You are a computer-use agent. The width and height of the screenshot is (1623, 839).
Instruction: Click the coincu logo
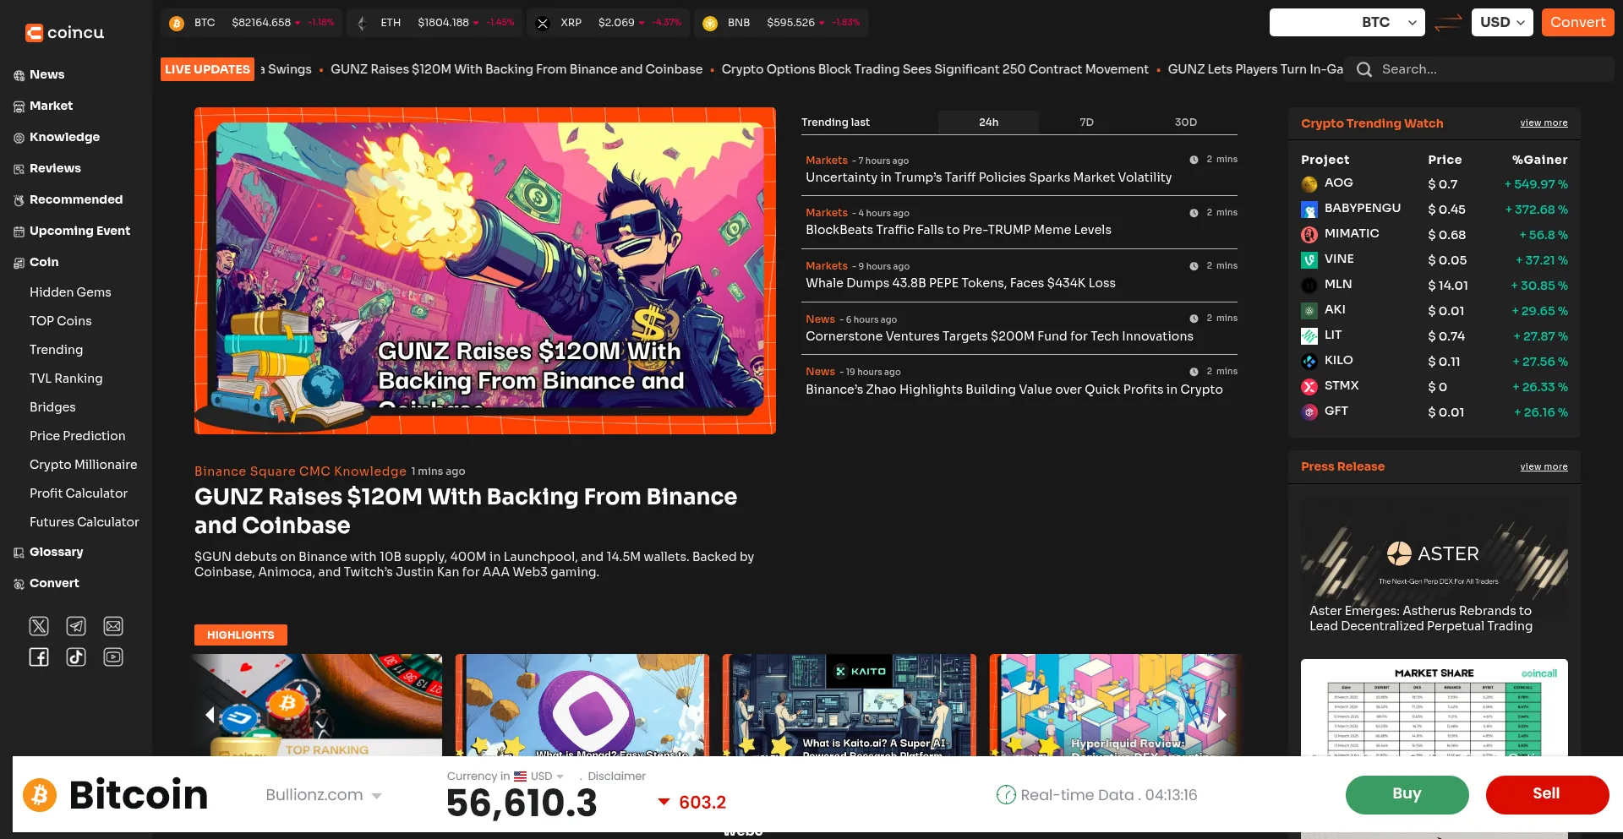[65, 33]
